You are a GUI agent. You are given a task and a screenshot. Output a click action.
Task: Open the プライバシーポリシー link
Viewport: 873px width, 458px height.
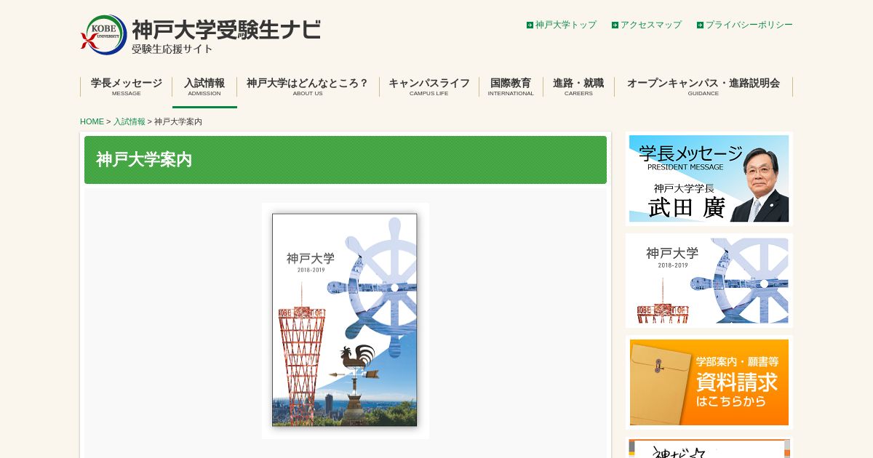(749, 25)
